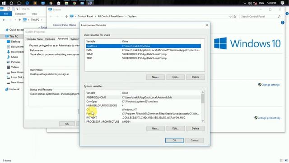Click All Control Panel Items breadcrumb

click(111, 16)
